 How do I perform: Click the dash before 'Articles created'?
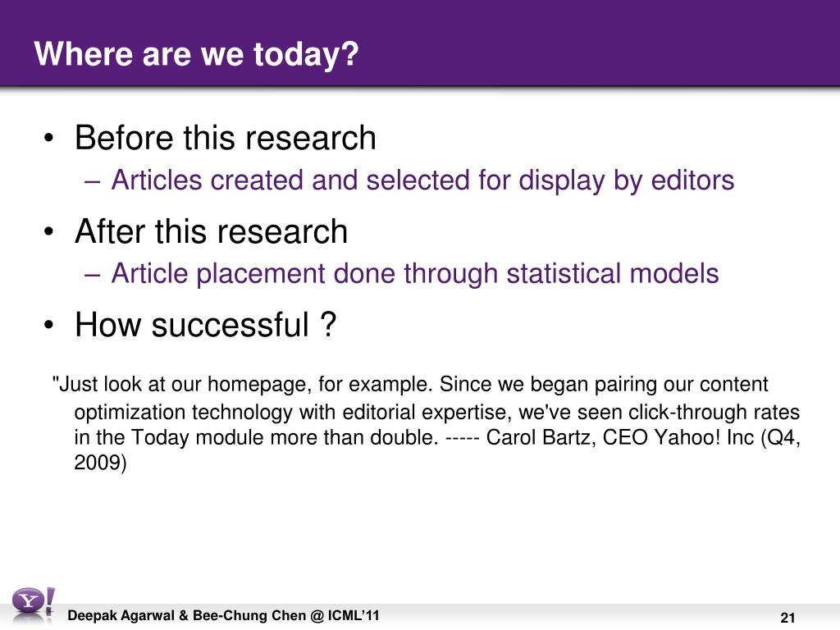pos(92,182)
